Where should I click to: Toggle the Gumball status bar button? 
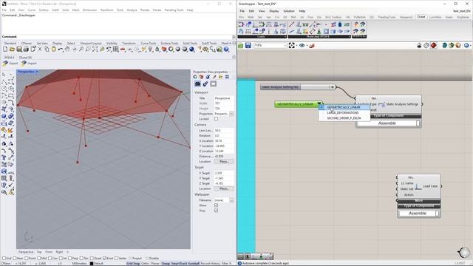(193, 264)
